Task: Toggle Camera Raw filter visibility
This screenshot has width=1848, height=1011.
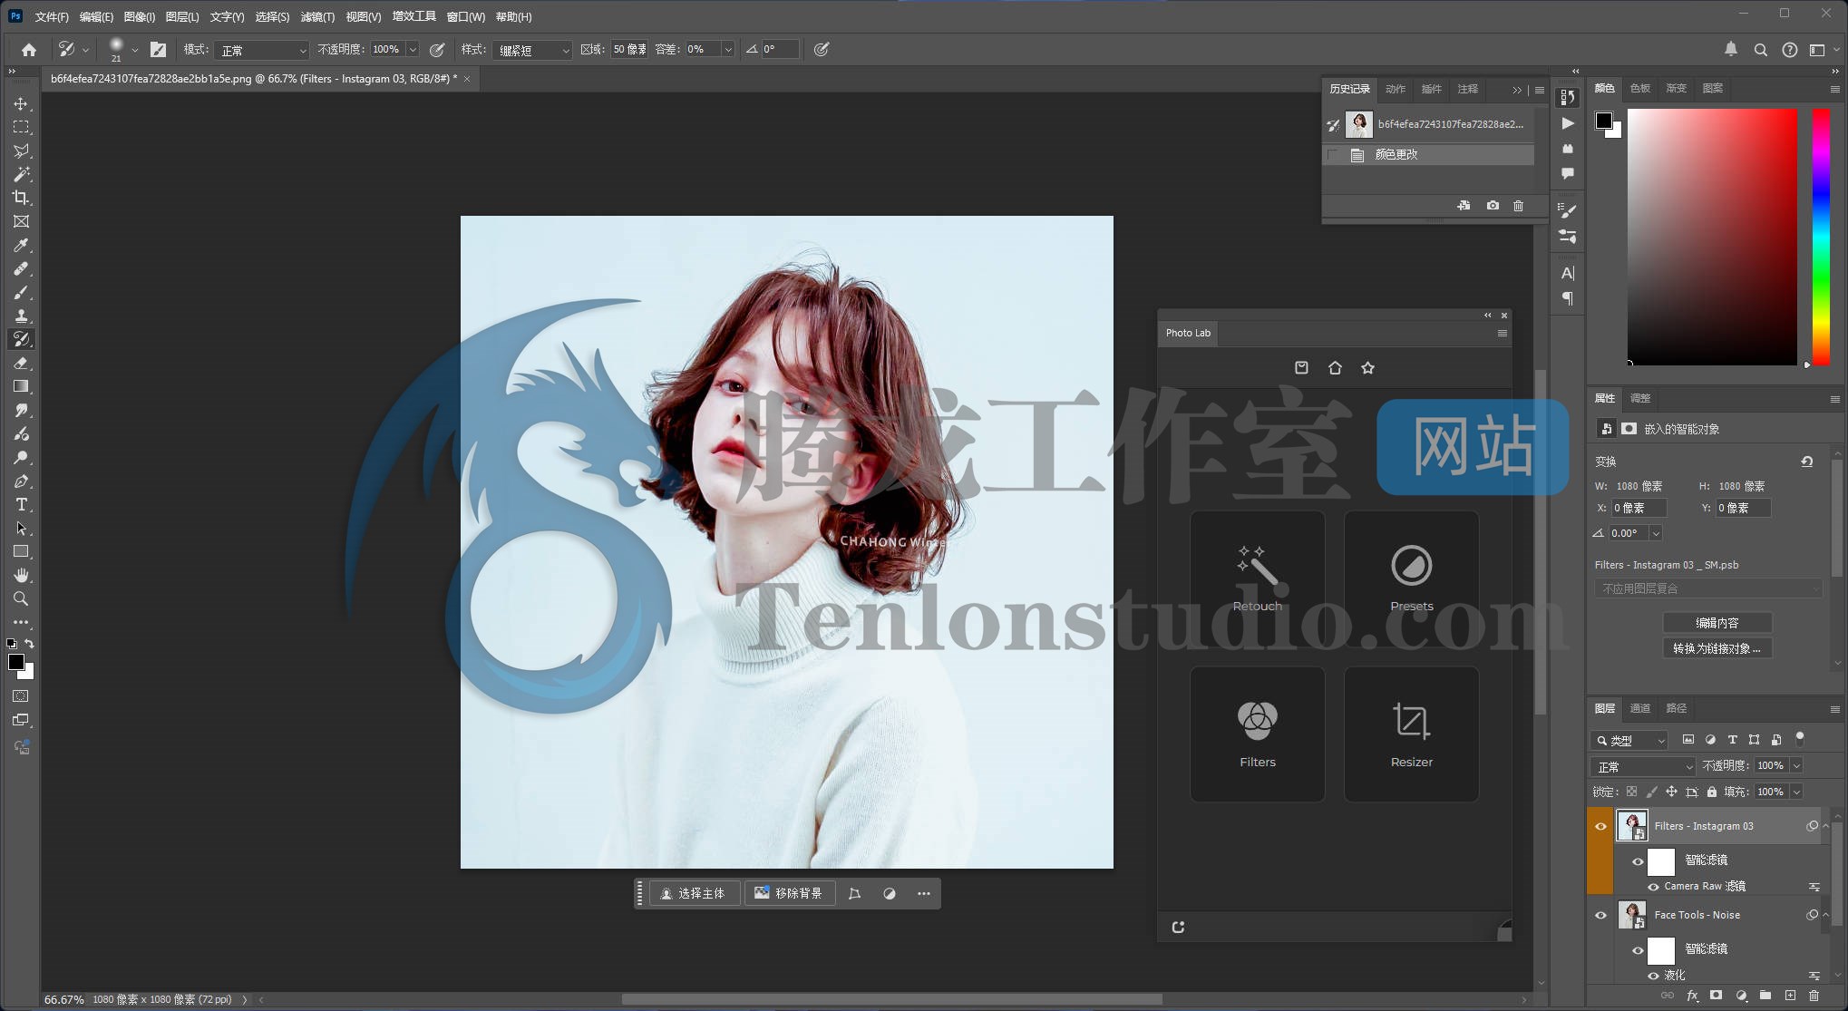Action: 1653,887
